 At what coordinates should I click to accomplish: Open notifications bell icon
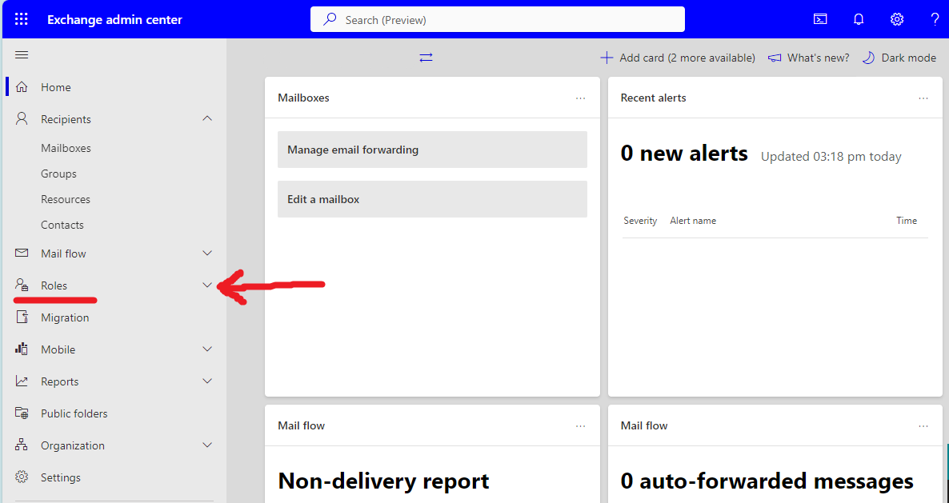click(x=859, y=19)
